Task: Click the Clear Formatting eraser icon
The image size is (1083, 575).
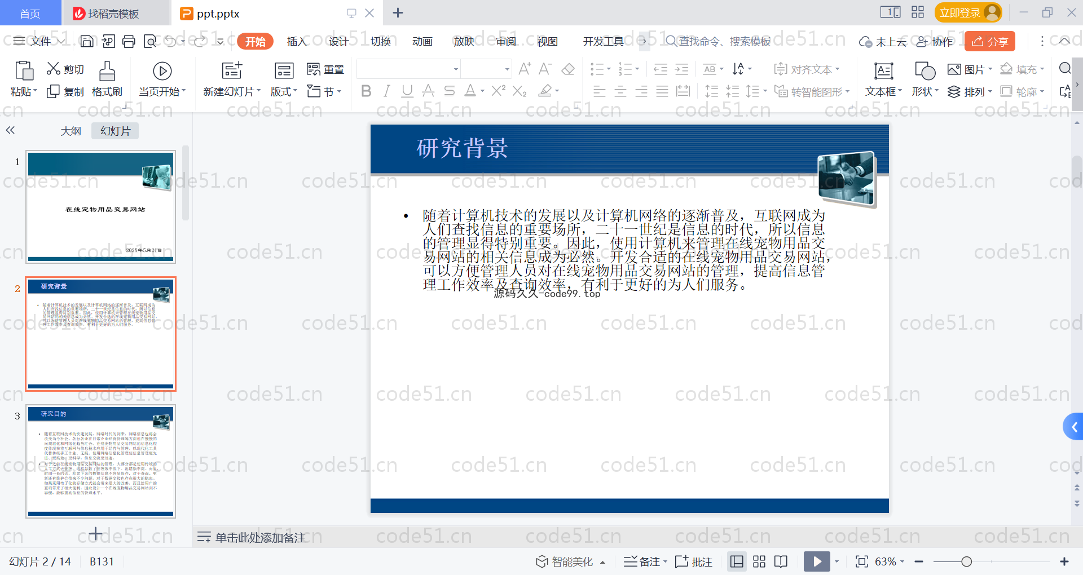Action: 568,69
